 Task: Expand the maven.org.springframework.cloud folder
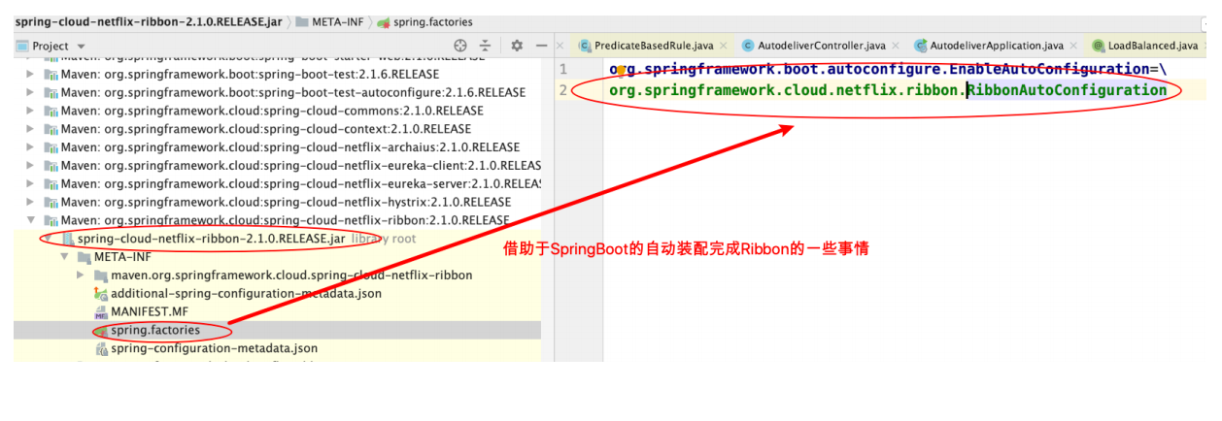[82, 275]
